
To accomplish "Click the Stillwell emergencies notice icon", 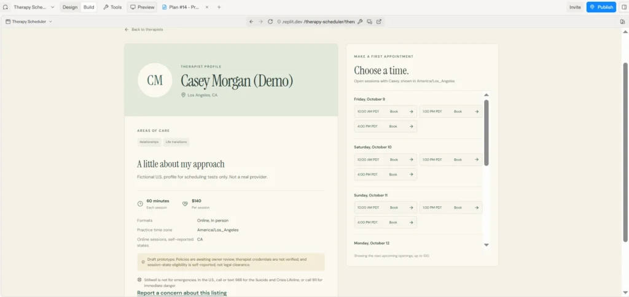I will coord(139,280).
